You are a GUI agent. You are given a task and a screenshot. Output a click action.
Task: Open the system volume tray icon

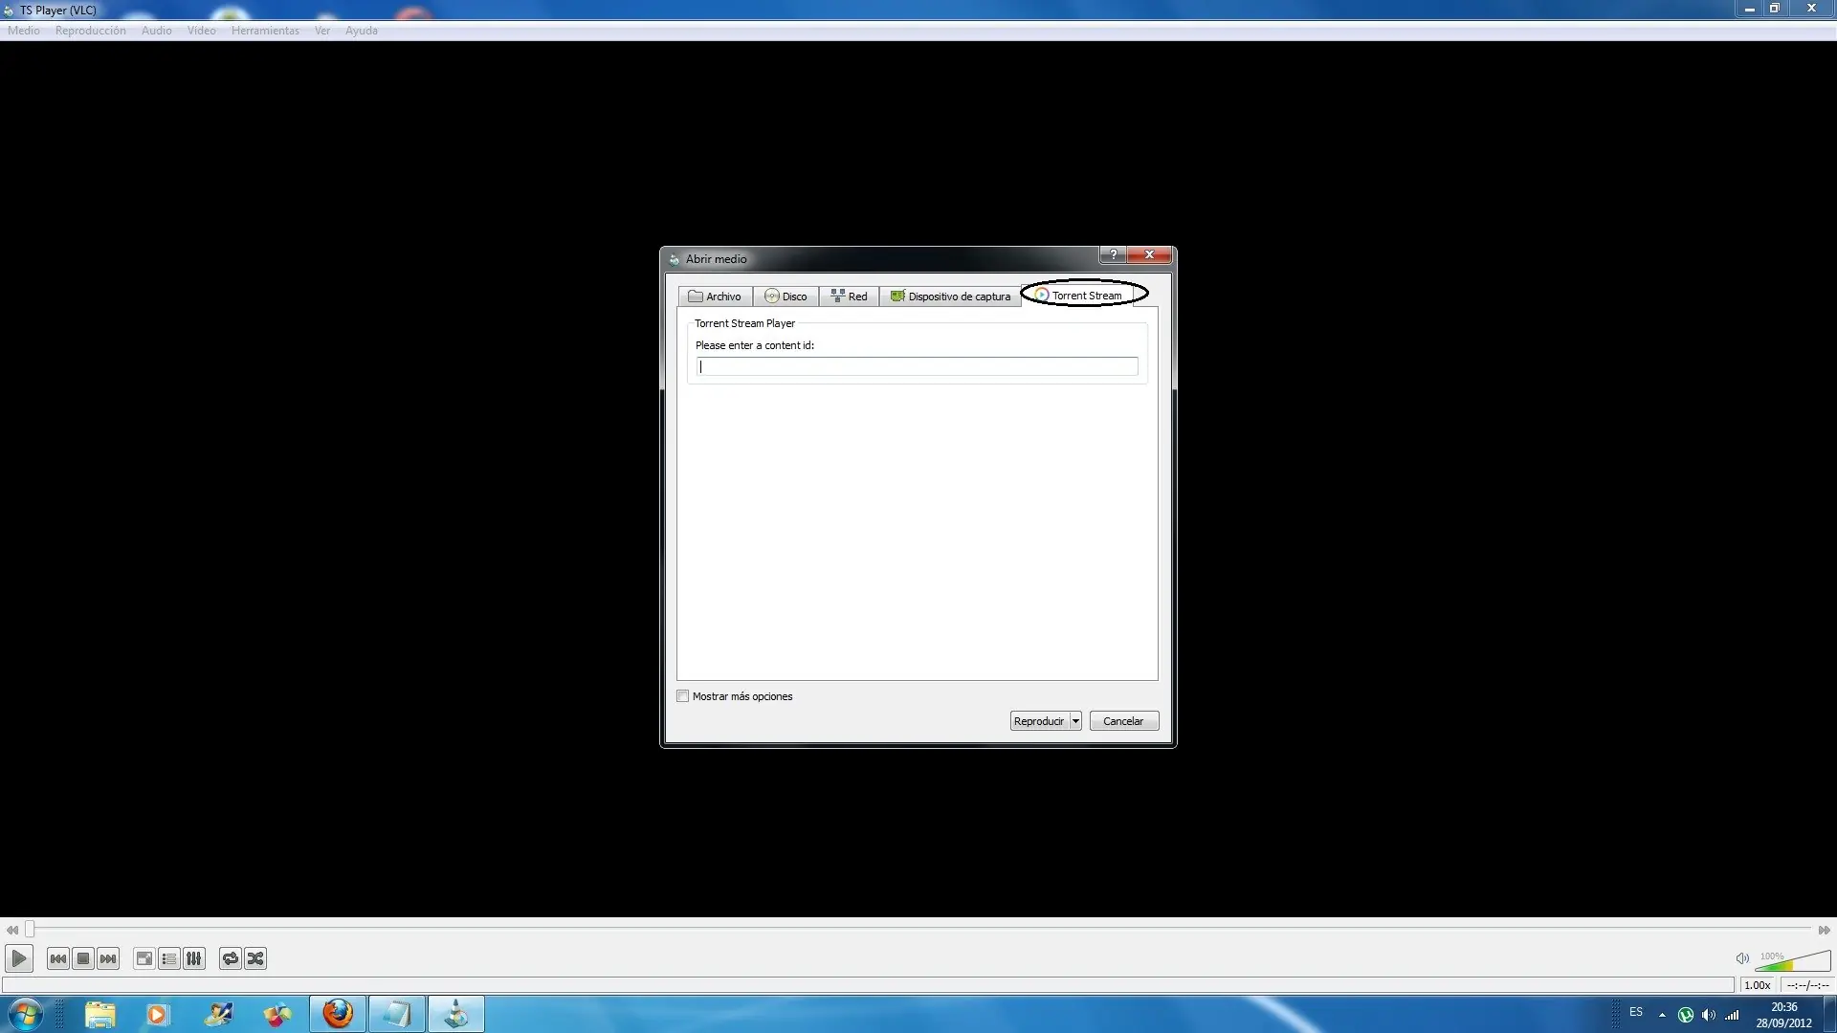click(1709, 1015)
